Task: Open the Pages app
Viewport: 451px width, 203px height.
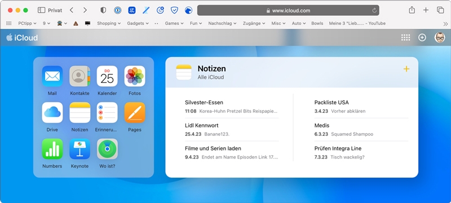Action: click(x=135, y=112)
